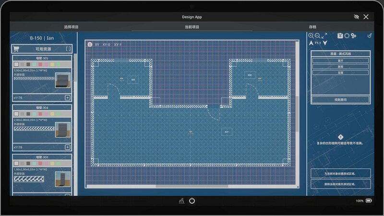Viewport: 384px width, 216px height.
Task: Click the 100% battery level text
Action: [x=360, y=201]
